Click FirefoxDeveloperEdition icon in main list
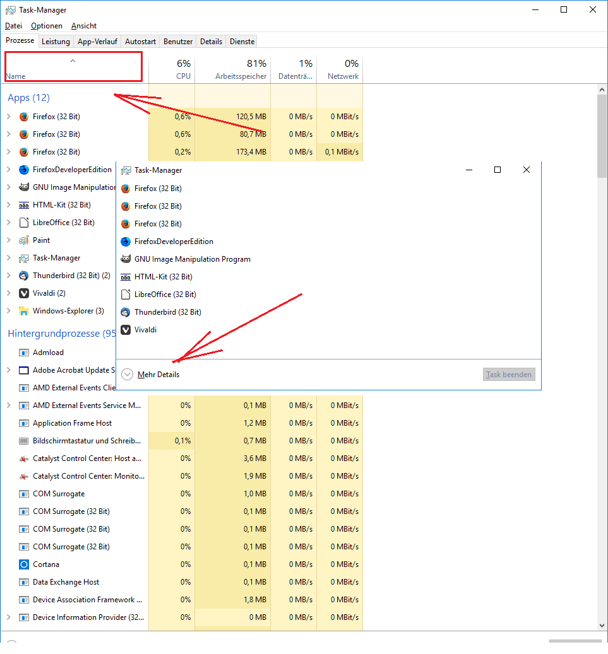This screenshot has width=608, height=654. point(24,170)
